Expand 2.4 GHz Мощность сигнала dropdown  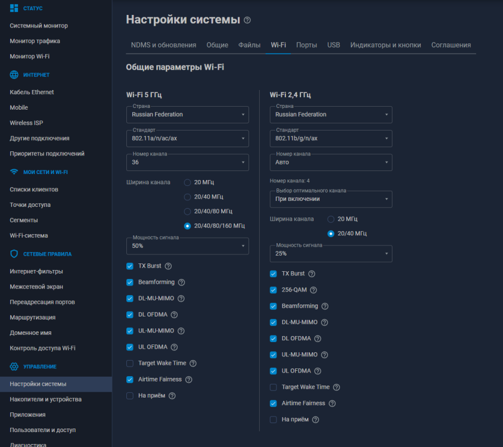tap(331, 253)
